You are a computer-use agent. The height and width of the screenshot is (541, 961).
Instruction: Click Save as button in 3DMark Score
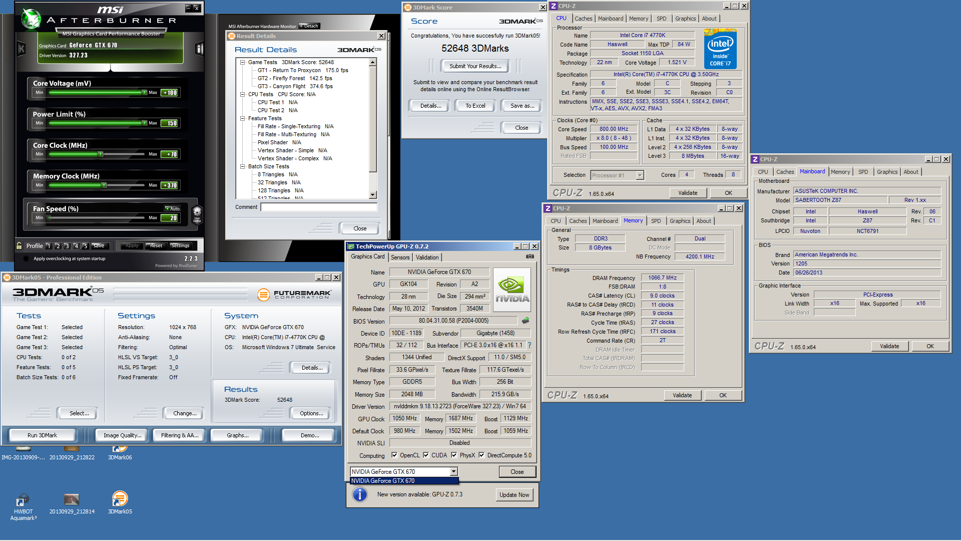click(x=522, y=106)
